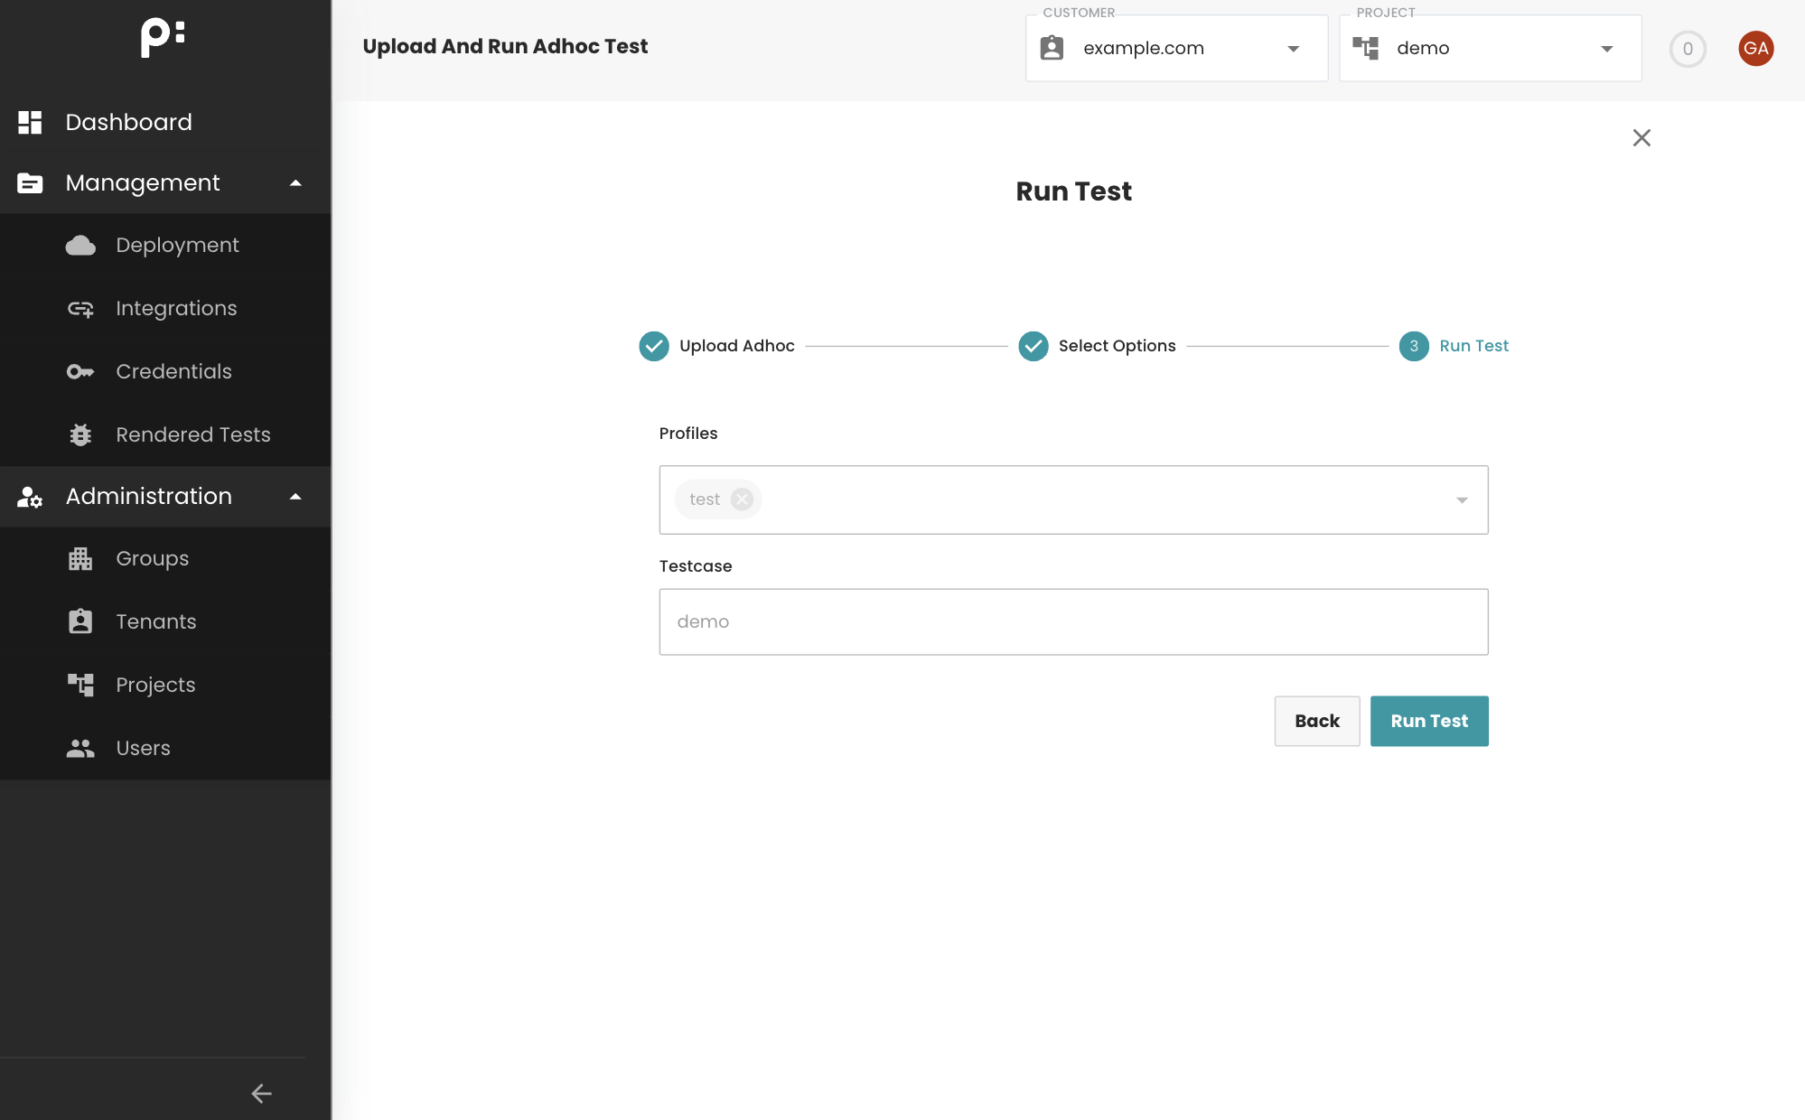Select the Deployment cloud icon

(80, 245)
